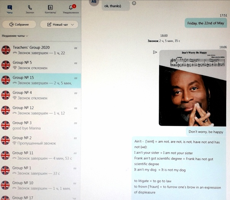This screenshot has width=230, height=200.
Task: Open the Group № 10 chat
Action: click(40, 185)
